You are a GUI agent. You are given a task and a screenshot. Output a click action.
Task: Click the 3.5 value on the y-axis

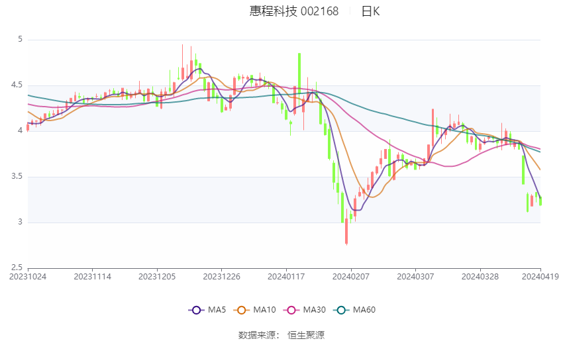(x=16, y=177)
